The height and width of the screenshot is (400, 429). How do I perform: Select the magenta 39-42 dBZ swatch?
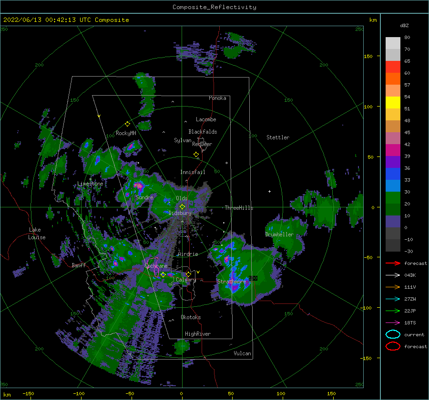tap(393, 150)
